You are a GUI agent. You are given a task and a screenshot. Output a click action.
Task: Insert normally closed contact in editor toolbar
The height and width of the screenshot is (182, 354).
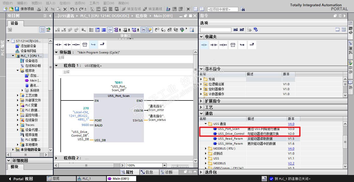pos(67,45)
